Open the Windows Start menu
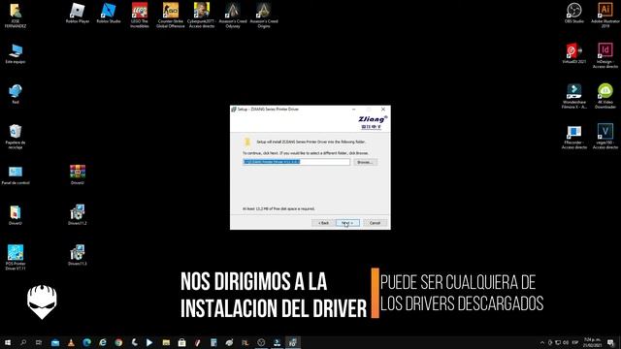The width and height of the screenshot is (621, 349). 8,342
